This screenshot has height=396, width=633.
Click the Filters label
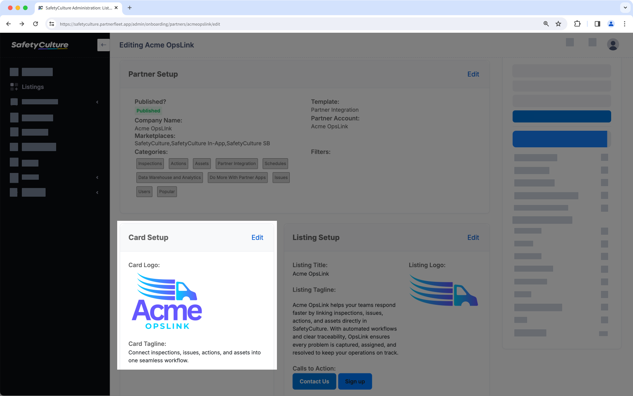click(321, 152)
